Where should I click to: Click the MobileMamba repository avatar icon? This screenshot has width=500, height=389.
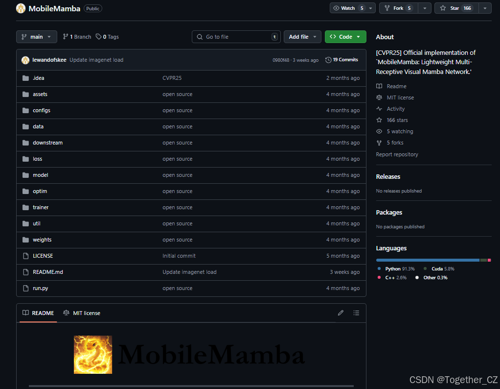[21, 8]
